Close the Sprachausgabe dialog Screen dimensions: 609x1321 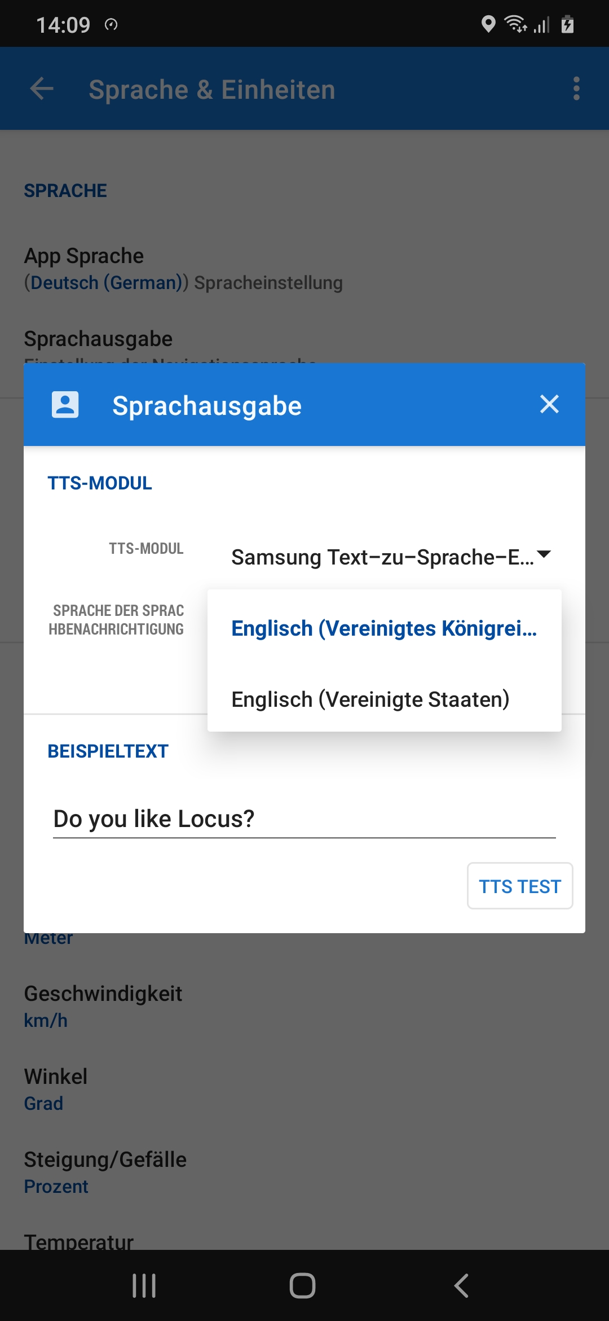pos(549,404)
